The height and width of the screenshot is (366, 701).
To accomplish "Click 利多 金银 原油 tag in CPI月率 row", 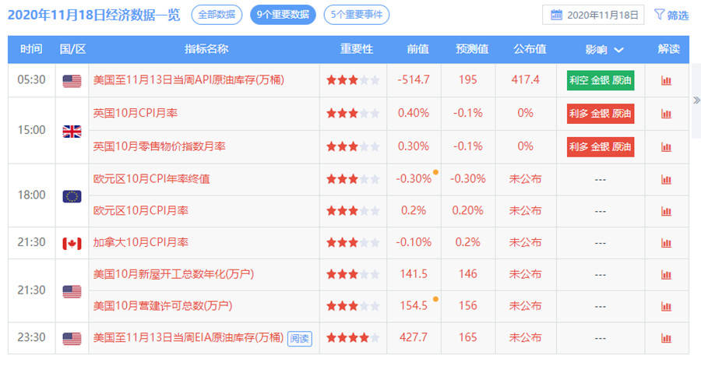I will tap(601, 114).
